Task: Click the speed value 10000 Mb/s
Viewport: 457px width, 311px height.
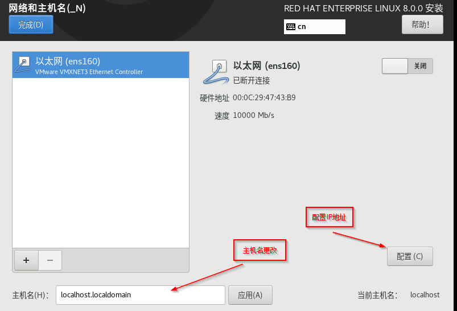Action: 254,115
